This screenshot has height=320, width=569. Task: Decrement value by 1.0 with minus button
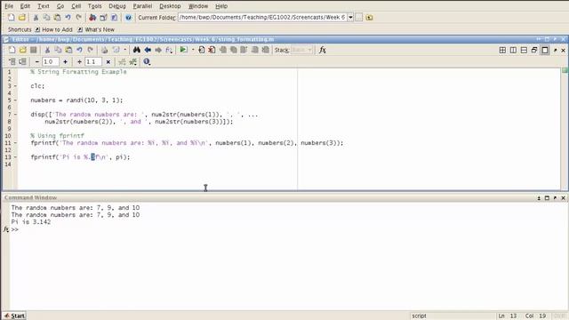pos(36,61)
